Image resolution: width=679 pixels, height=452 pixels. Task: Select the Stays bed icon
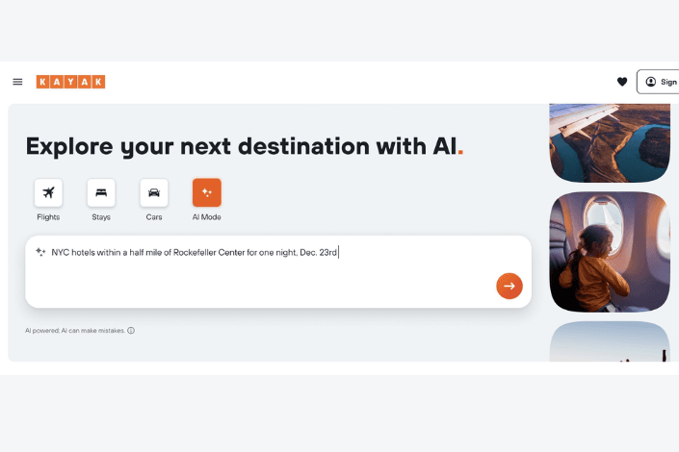pos(101,192)
